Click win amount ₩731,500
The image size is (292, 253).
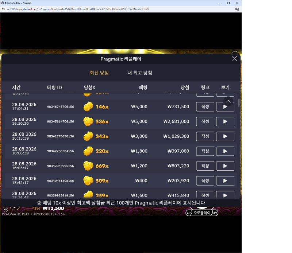[178, 107]
